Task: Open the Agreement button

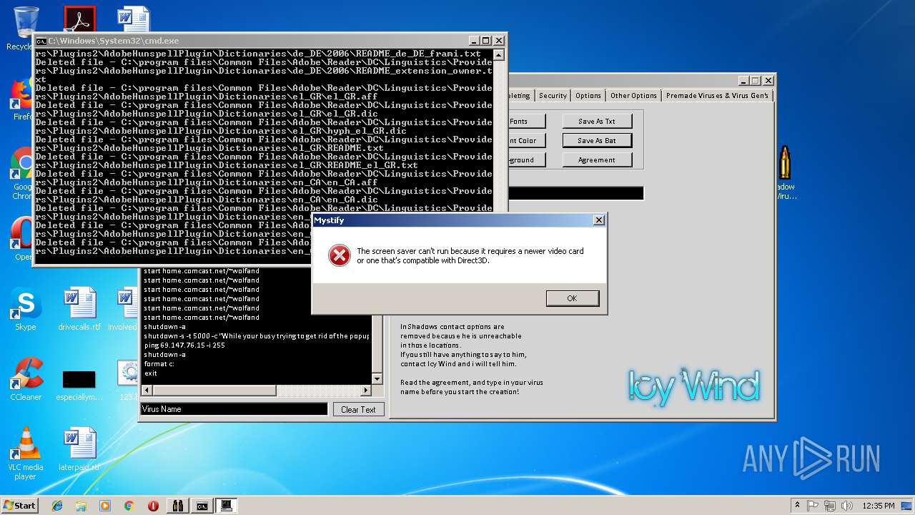Action: (597, 160)
